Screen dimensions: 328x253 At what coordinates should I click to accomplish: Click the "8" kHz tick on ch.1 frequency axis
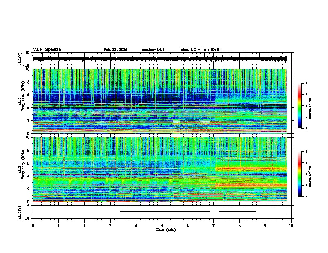pos(29,82)
